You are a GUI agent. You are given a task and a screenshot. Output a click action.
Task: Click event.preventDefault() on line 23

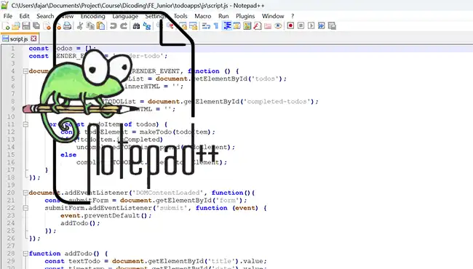click(x=106, y=215)
